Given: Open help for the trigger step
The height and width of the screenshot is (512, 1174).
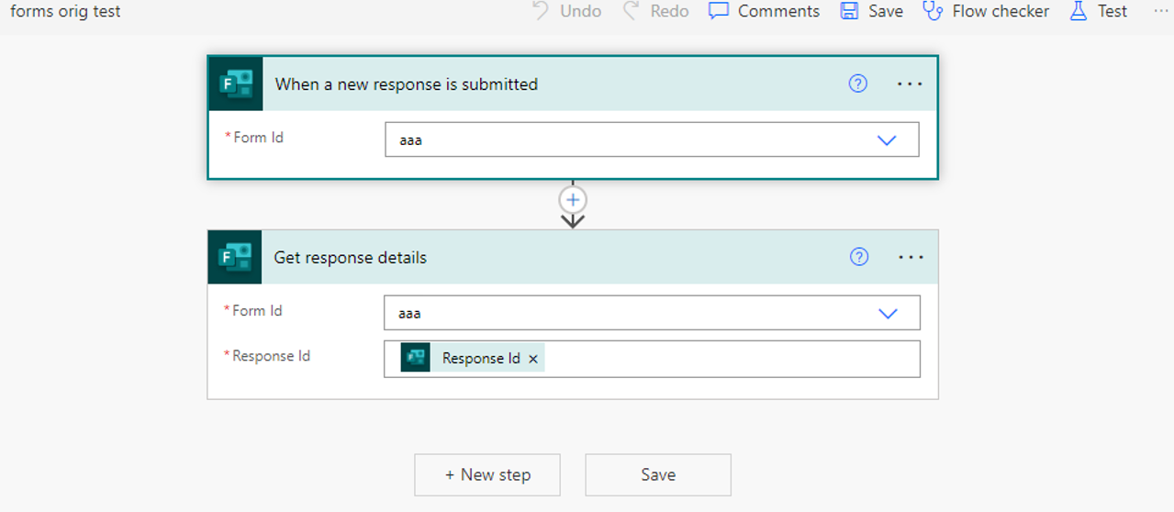Looking at the screenshot, I should pyautogui.click(x=858, y=83).
